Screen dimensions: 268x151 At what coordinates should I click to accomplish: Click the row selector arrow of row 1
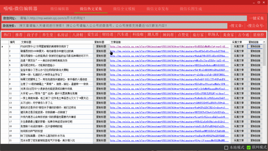(x=2, y=46)
